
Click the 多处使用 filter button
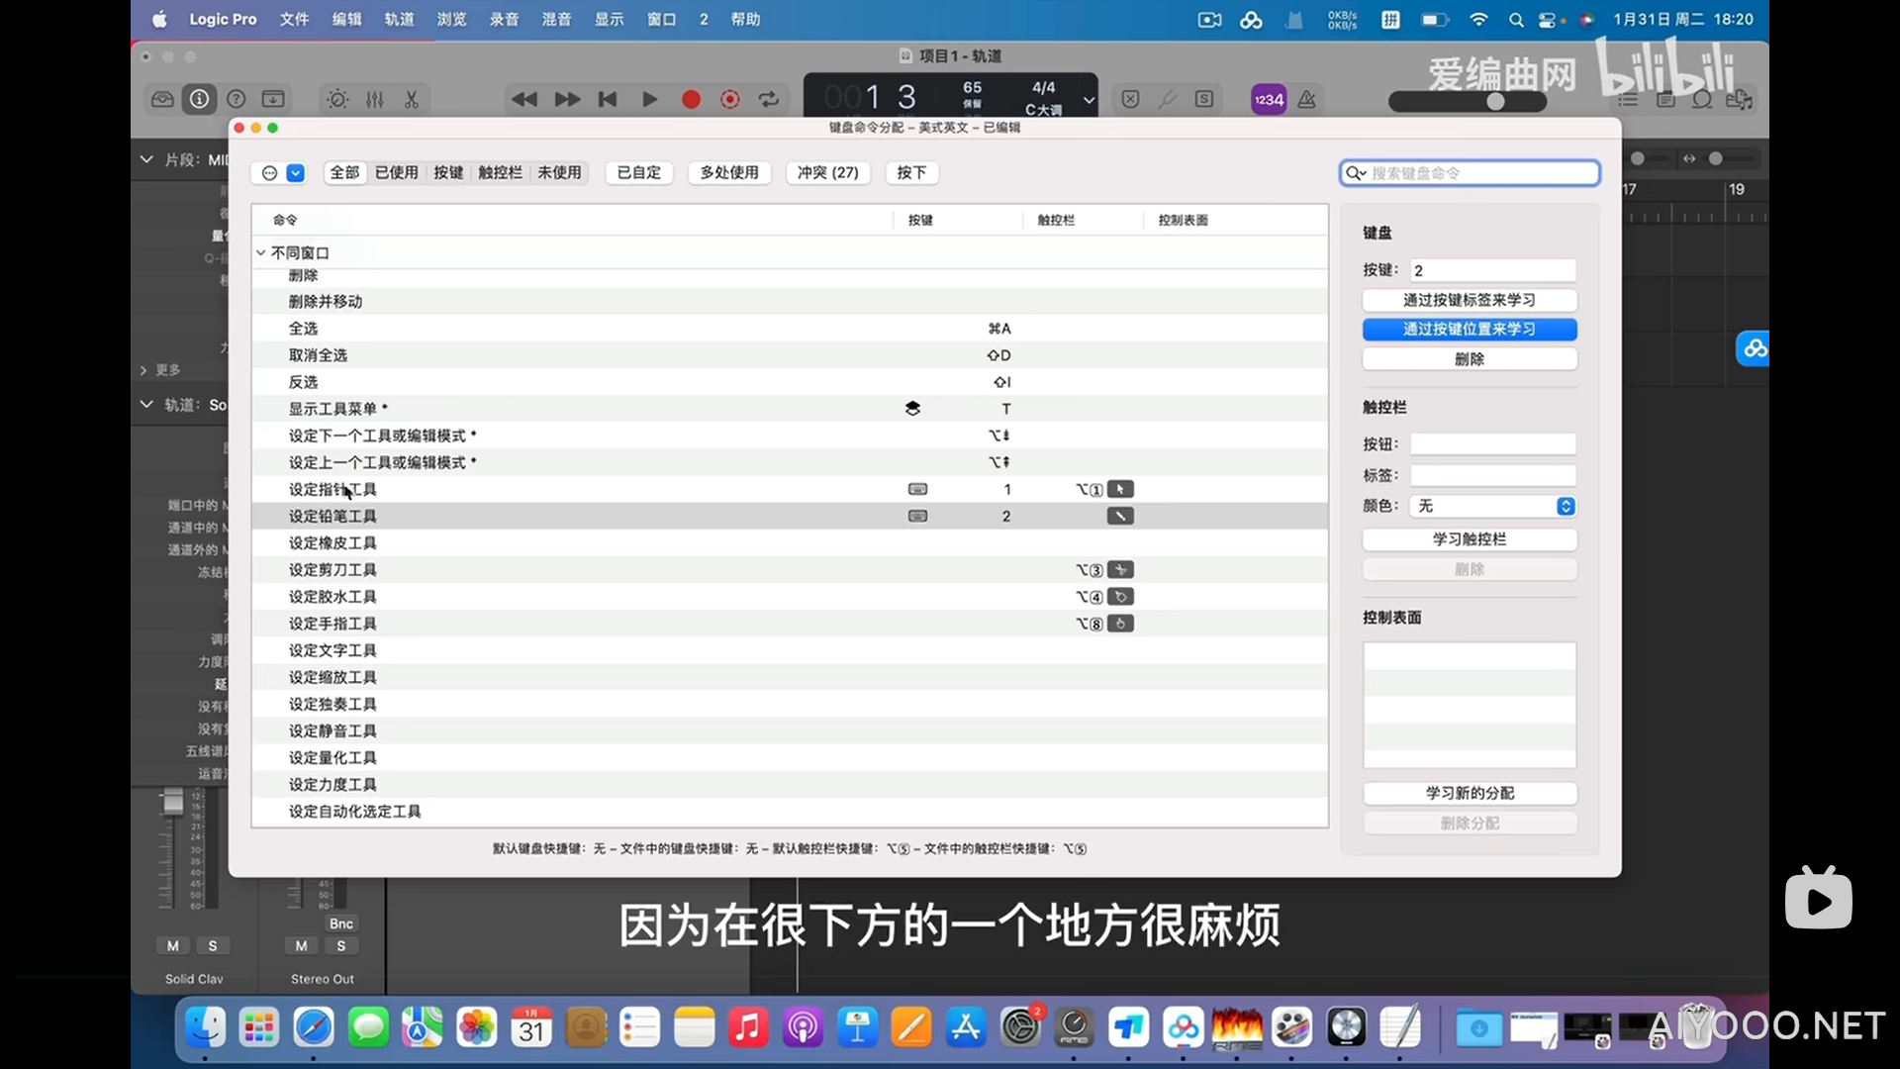[729, 173]
